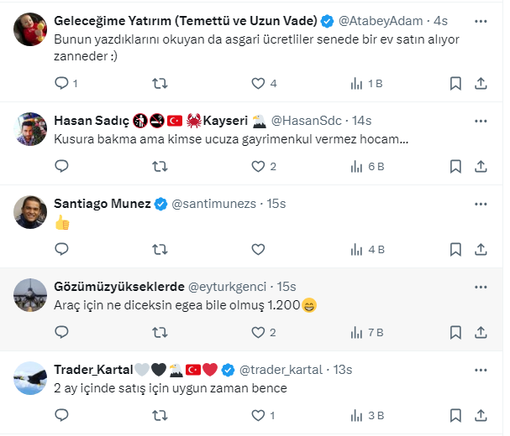This screenshot has width=510, height=436.
Task: Bookmark Trader_Kartal's tweet
Action: 455,415
